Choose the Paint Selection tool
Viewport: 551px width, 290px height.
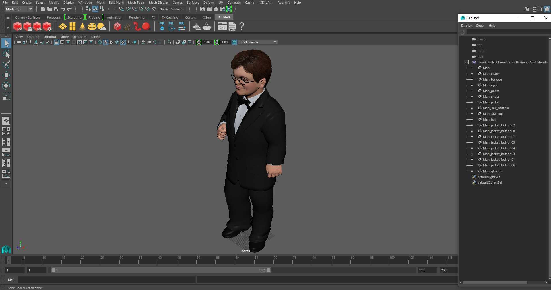pyautogui.click(x=6, y=64)
